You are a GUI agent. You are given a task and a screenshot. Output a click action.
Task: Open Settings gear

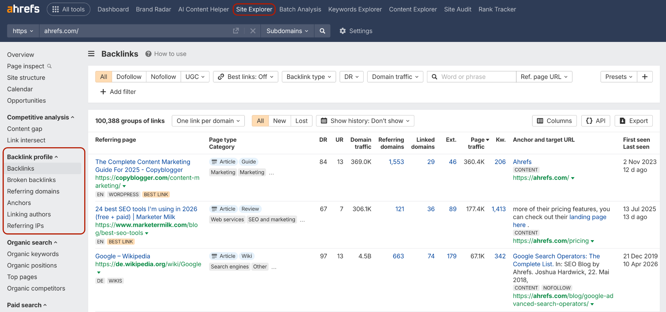click(x=342, y=31)
